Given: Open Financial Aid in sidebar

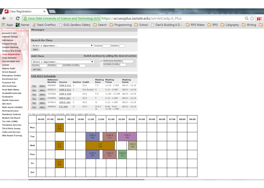Looking at the screenshot, I should [x=9, y=83].
